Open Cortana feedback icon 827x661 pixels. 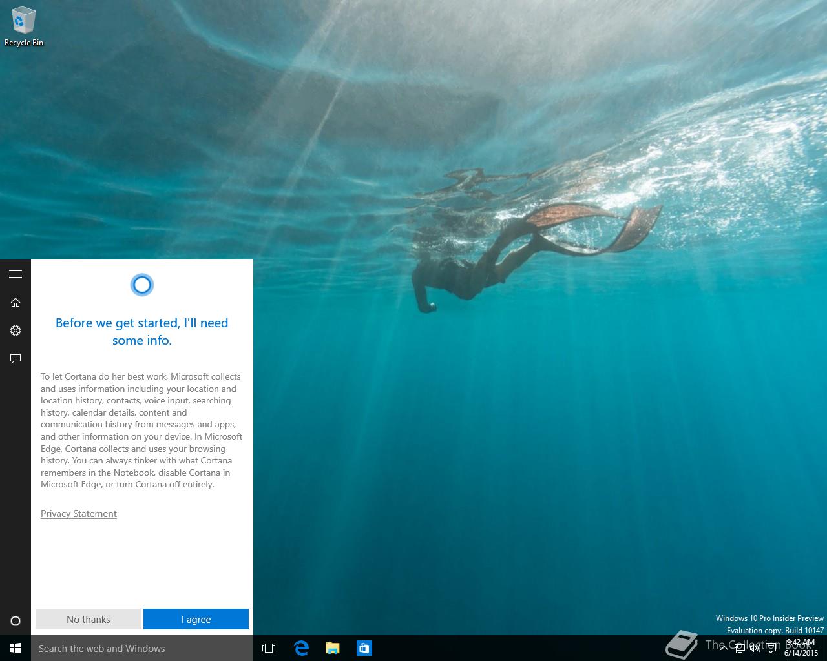click(x=16, y=359)
